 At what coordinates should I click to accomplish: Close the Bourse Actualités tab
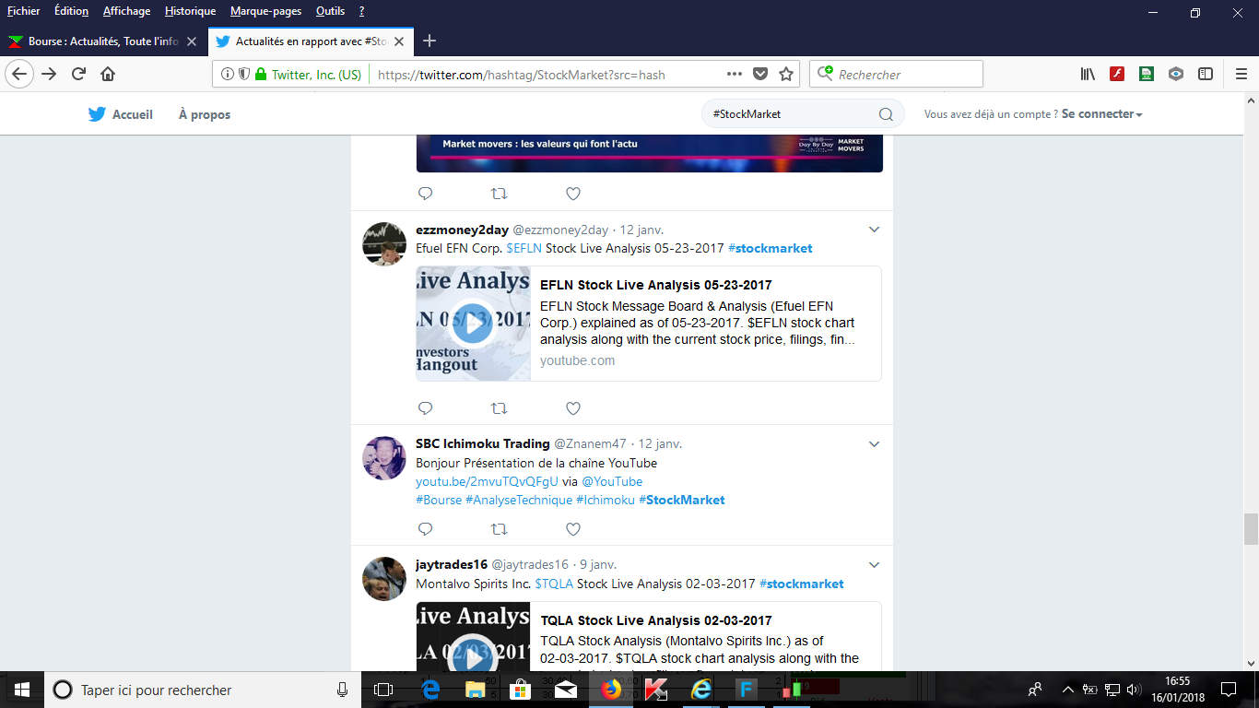tap(192, 41)
